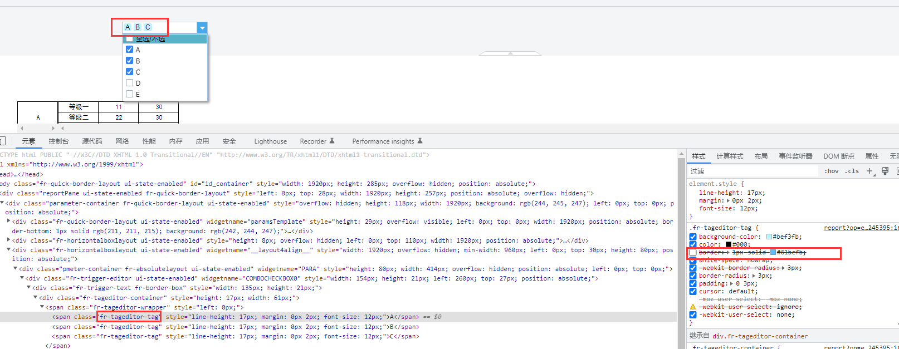The width and height of the screenshot is (899, 349).
Task: Select the 属性 (Properties) sidebar tab
Action: 872,156
